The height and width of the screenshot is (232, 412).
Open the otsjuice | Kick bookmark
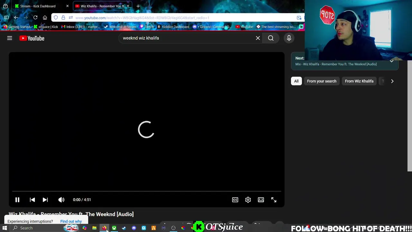(46, 27)
